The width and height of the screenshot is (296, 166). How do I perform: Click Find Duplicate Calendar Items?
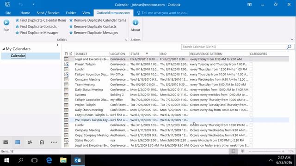point(41,20)
